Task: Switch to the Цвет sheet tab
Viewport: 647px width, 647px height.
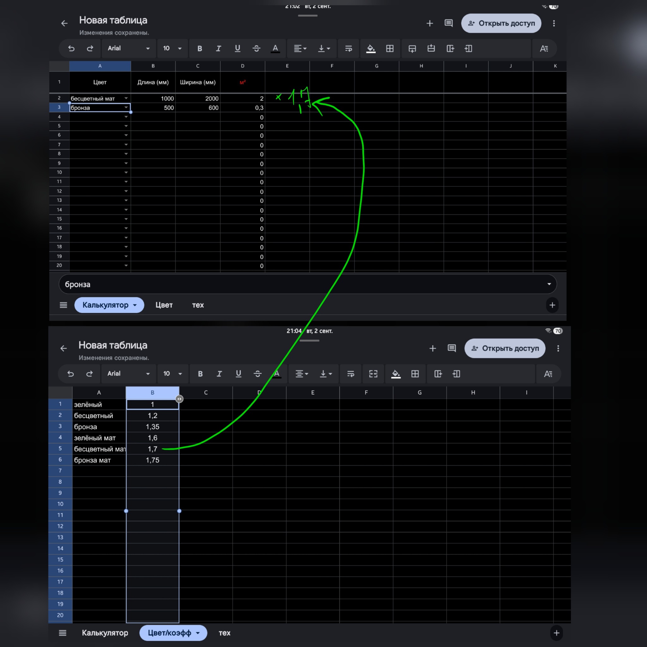Action: coord(164,305)
